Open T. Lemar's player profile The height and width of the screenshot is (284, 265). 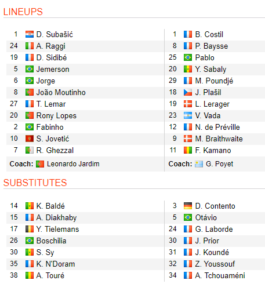tap(51, 104)
